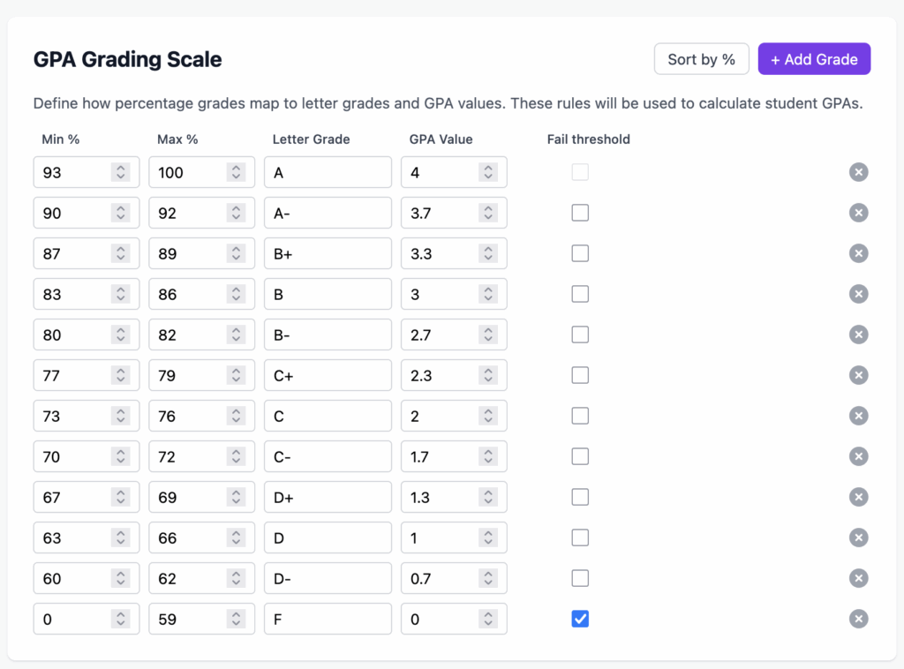Mark D grade as Fail threshold
Viewport: 904px width, 669px height.
tap(580, 537)
